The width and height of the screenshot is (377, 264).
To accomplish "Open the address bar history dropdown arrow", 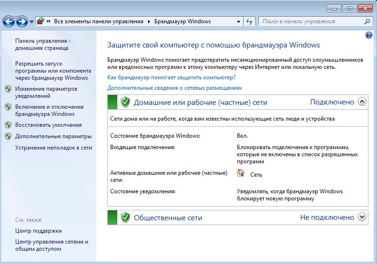I will (238, 21).
